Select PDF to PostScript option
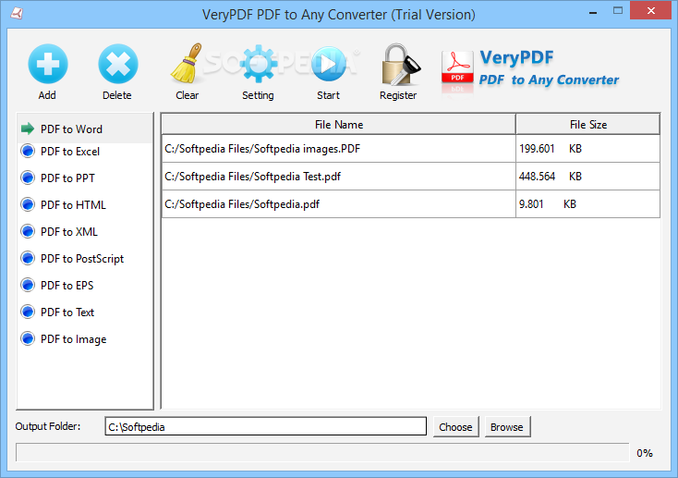 click(x=72, y=259)
